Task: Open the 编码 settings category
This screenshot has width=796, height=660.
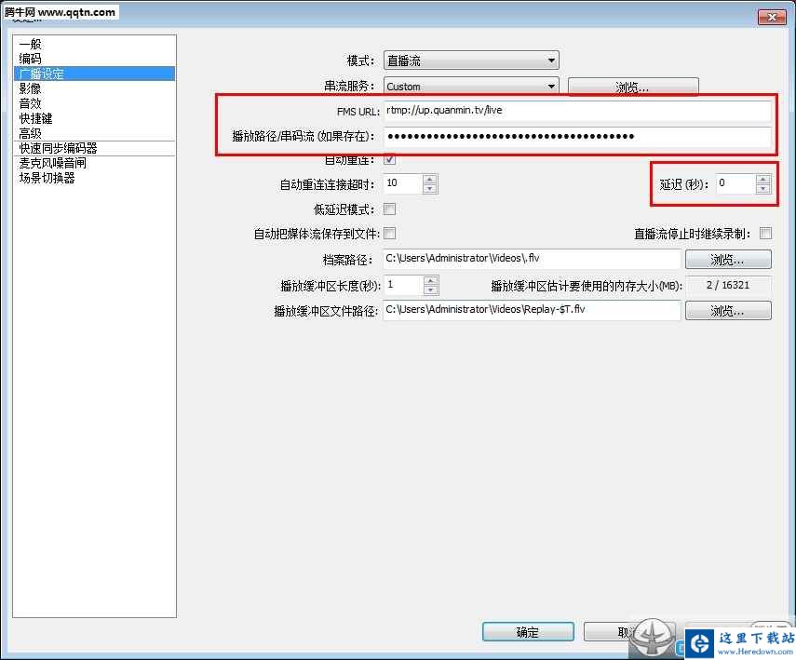Action: coord(94,59)
